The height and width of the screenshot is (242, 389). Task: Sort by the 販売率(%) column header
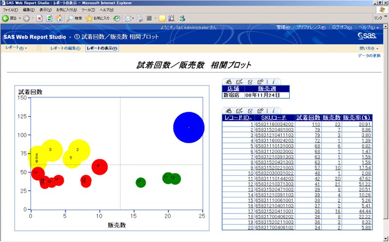click(x=356, y=118)
